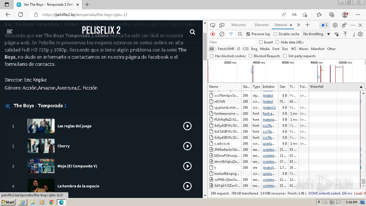
Task: Filter requests by Img
Action: tap(254, 49)
